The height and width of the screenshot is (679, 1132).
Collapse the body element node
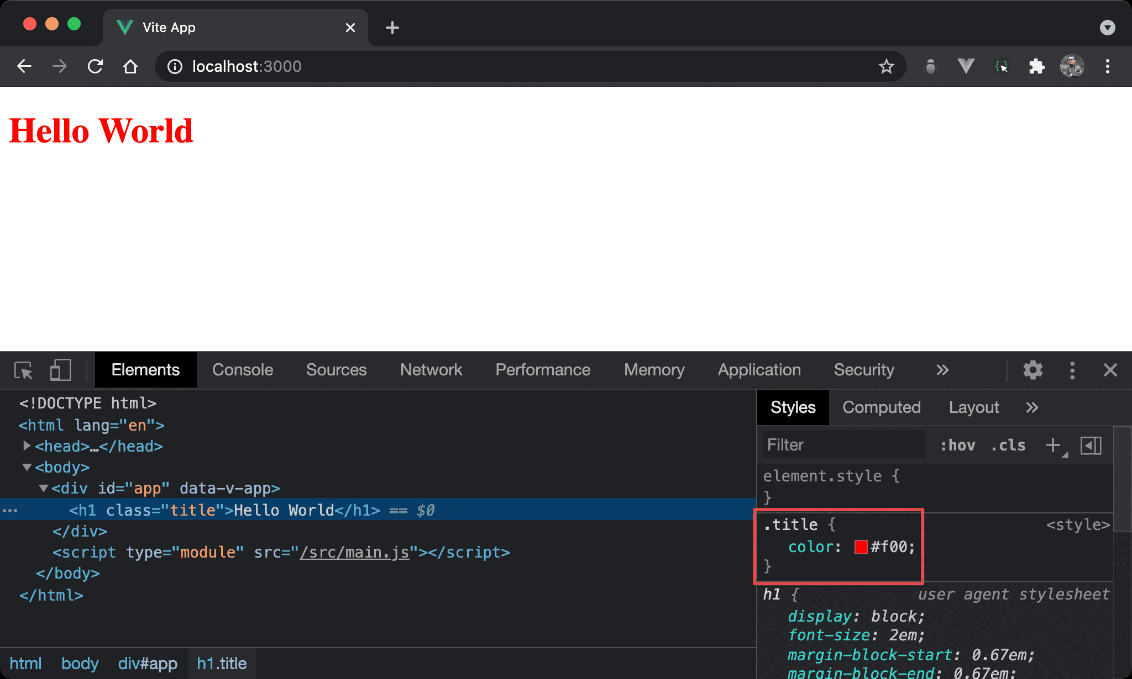point(27,467)
